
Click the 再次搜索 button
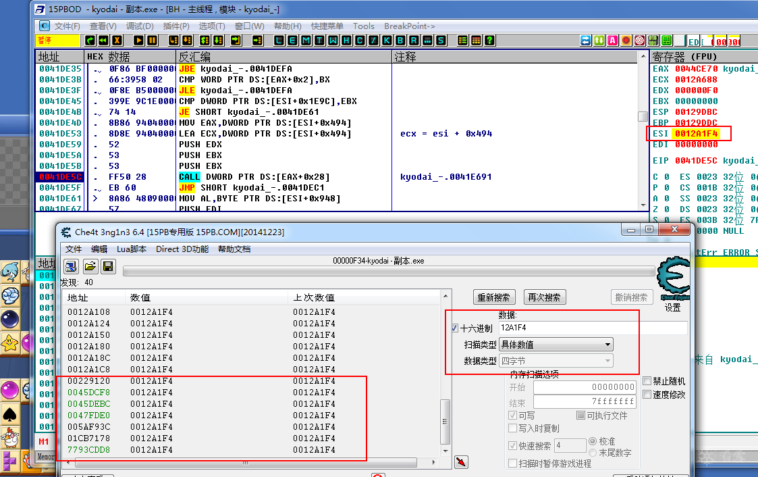544,297
